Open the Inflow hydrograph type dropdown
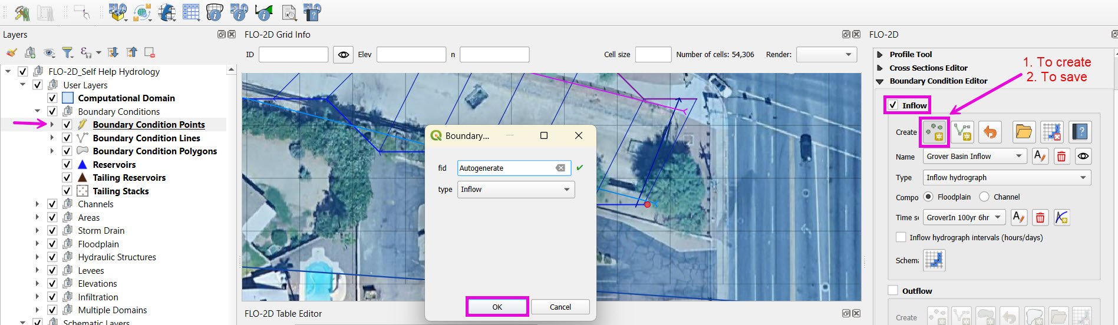This screenshot has width=1118, height=325. coord(1007,178)
